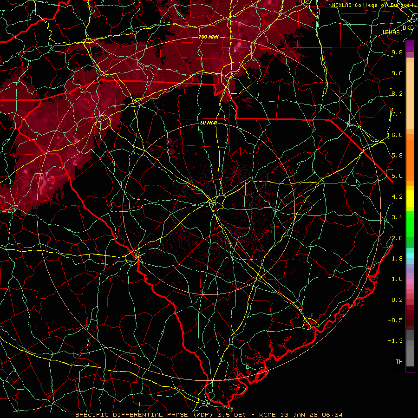Click the 3.4 value on the color scale
Screen dimensions: 418x418
click(x=397, y=217)
